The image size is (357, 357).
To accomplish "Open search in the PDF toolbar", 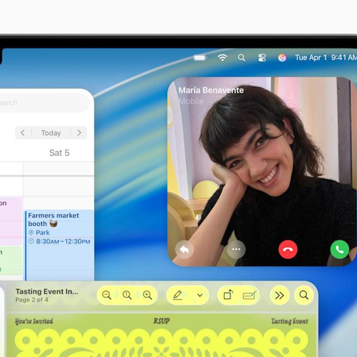I will click(x=303, y=295).
